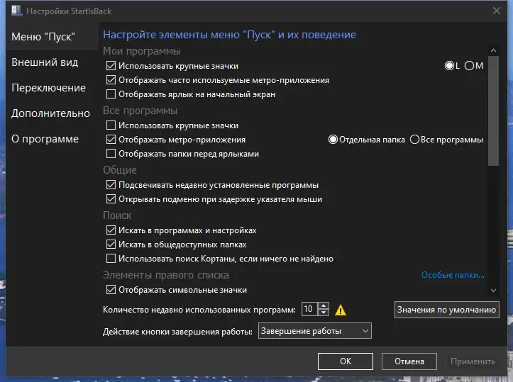Click the Отмена button
This screenshot has width=513, height=382.
(x=409, y=361)
